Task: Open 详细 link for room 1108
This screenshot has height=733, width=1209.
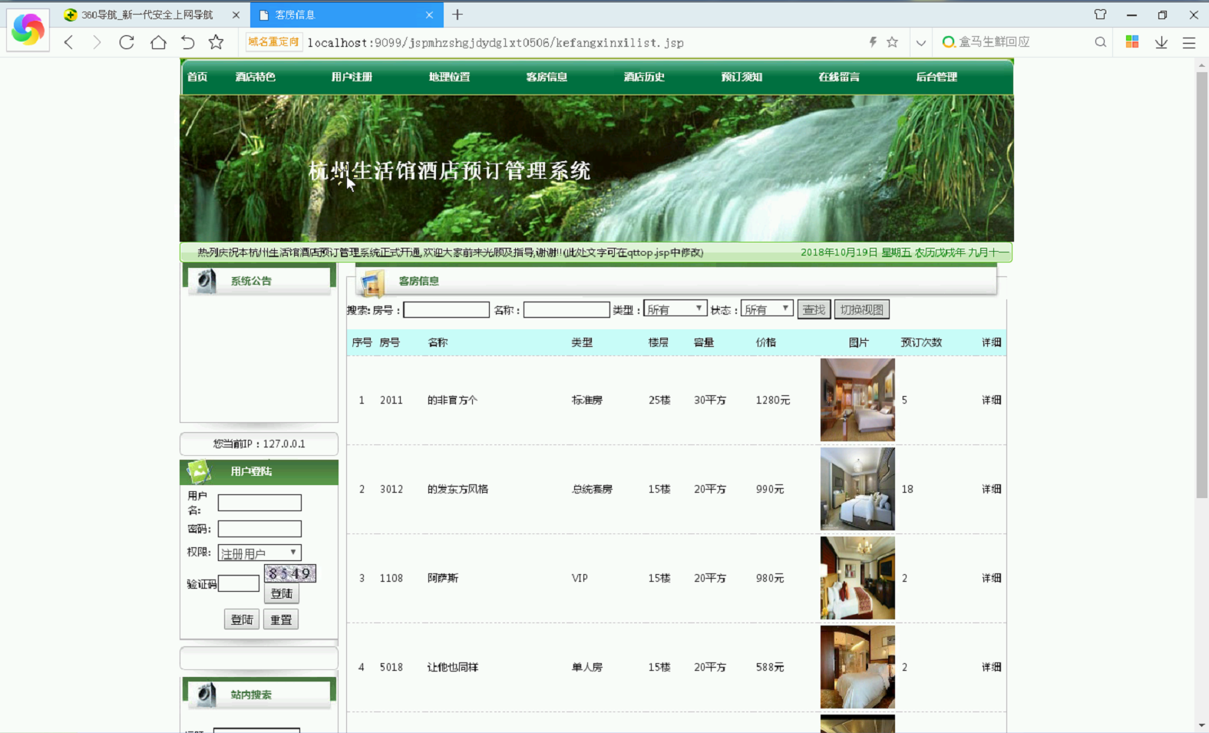Action: click(x=991, y=578)
